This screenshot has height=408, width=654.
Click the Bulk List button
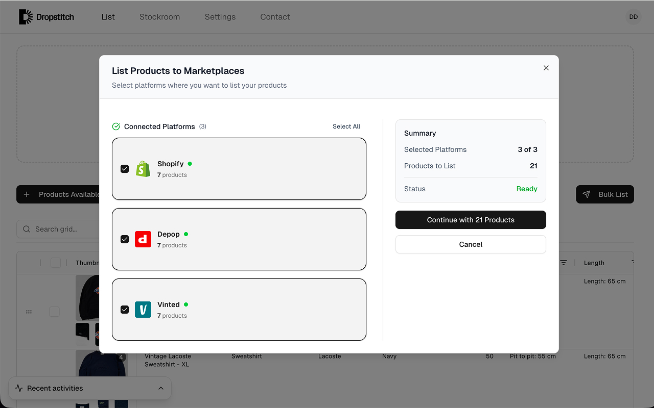[x=605, y=194]
